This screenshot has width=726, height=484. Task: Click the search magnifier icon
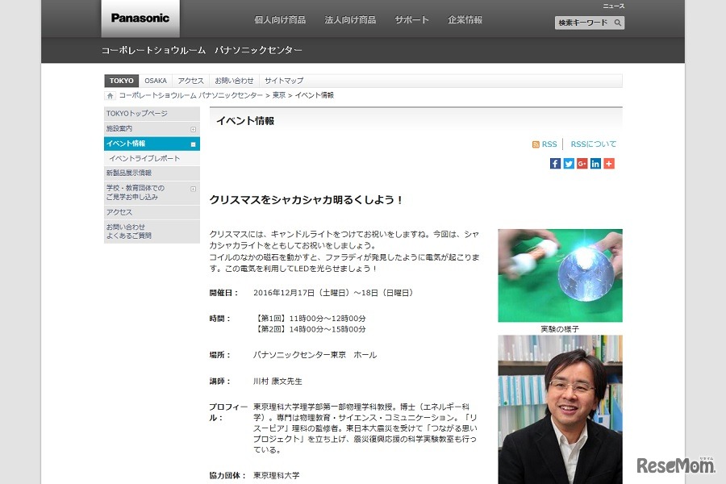tap(617, 23)
